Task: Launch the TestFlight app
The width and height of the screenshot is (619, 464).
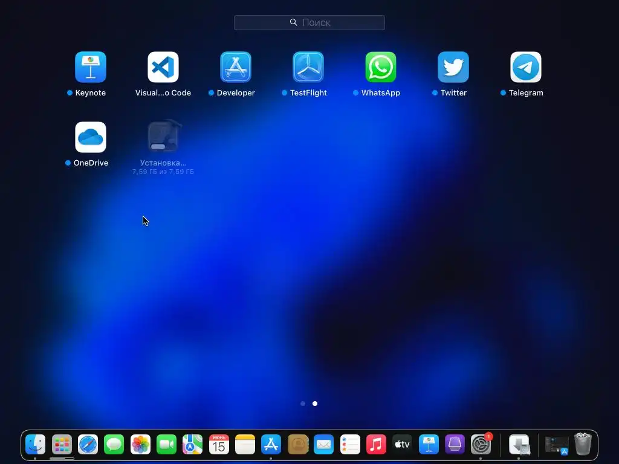Action: 308,67
